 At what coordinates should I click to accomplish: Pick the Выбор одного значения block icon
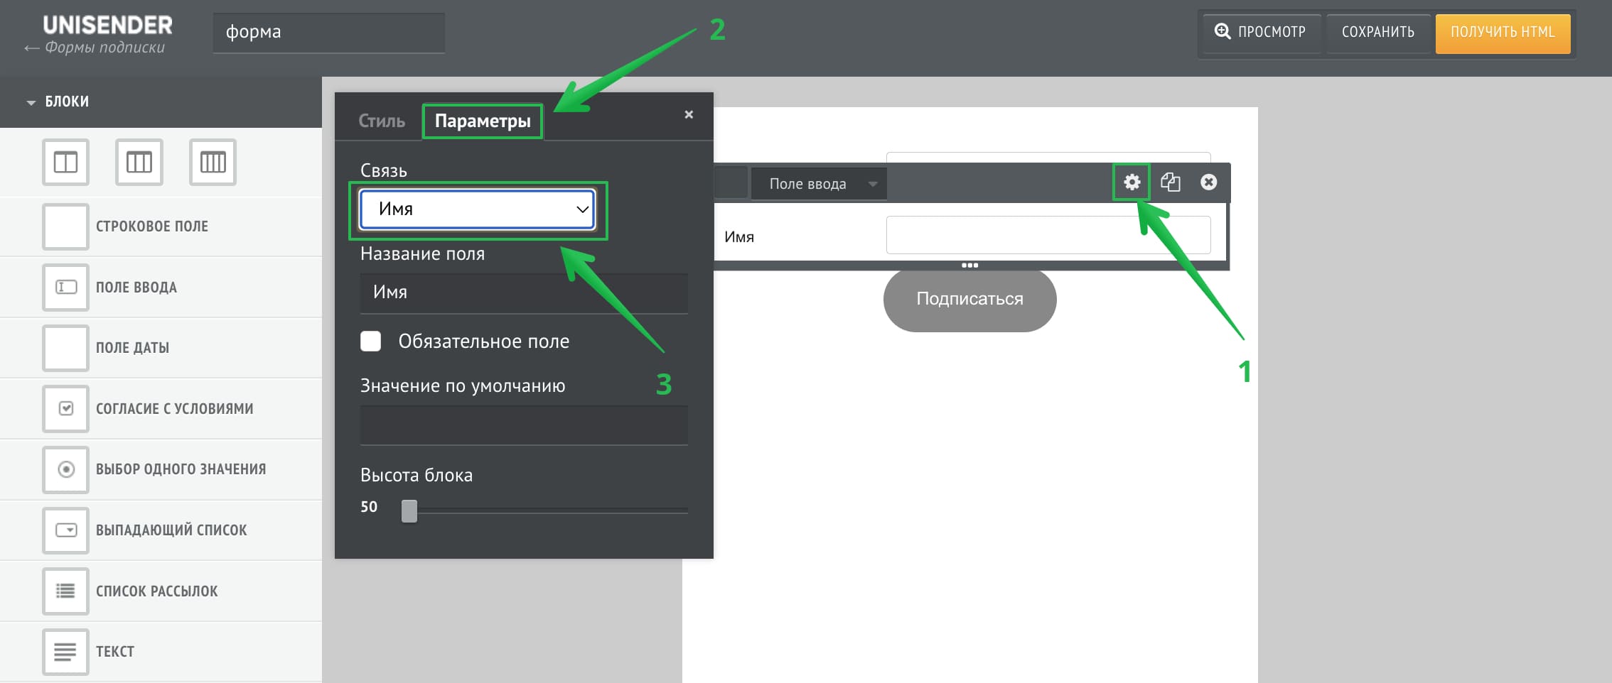pos(65,469)
